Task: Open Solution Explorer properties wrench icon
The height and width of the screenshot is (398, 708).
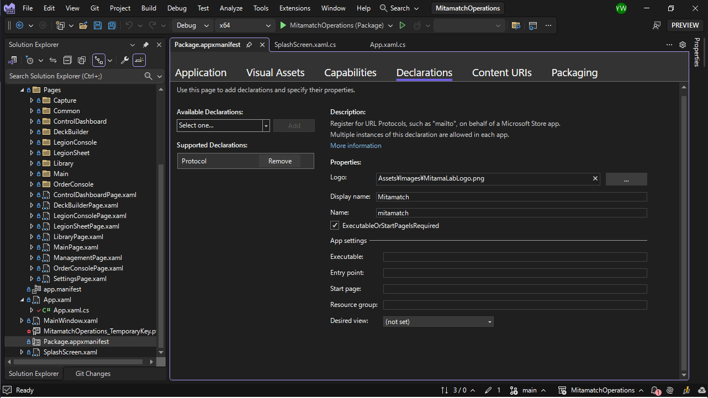Action: (x=125, y=60)
